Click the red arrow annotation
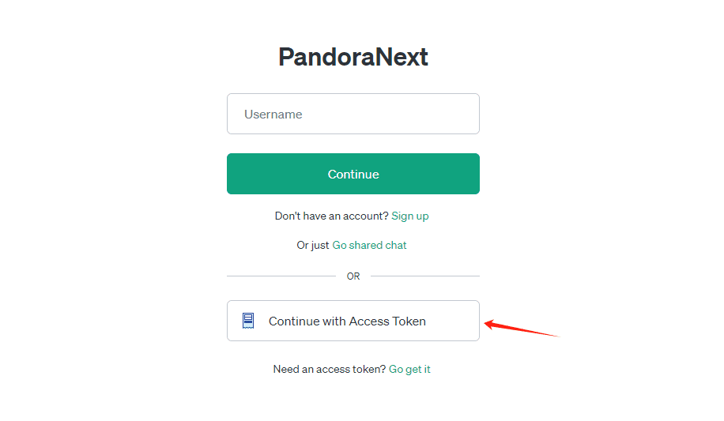This screenshot has width=724, height=421. (522, 328)
